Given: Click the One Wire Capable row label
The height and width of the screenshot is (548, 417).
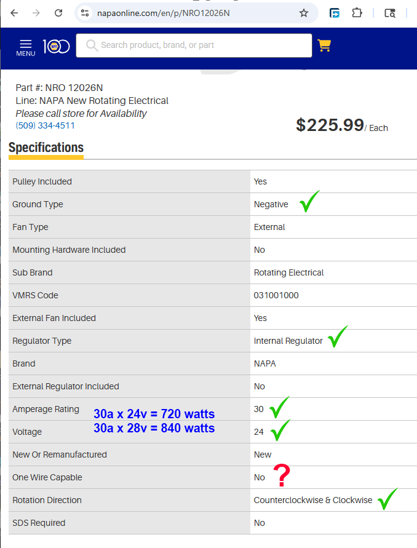Looking at the screenshot, I should (47, 477).
